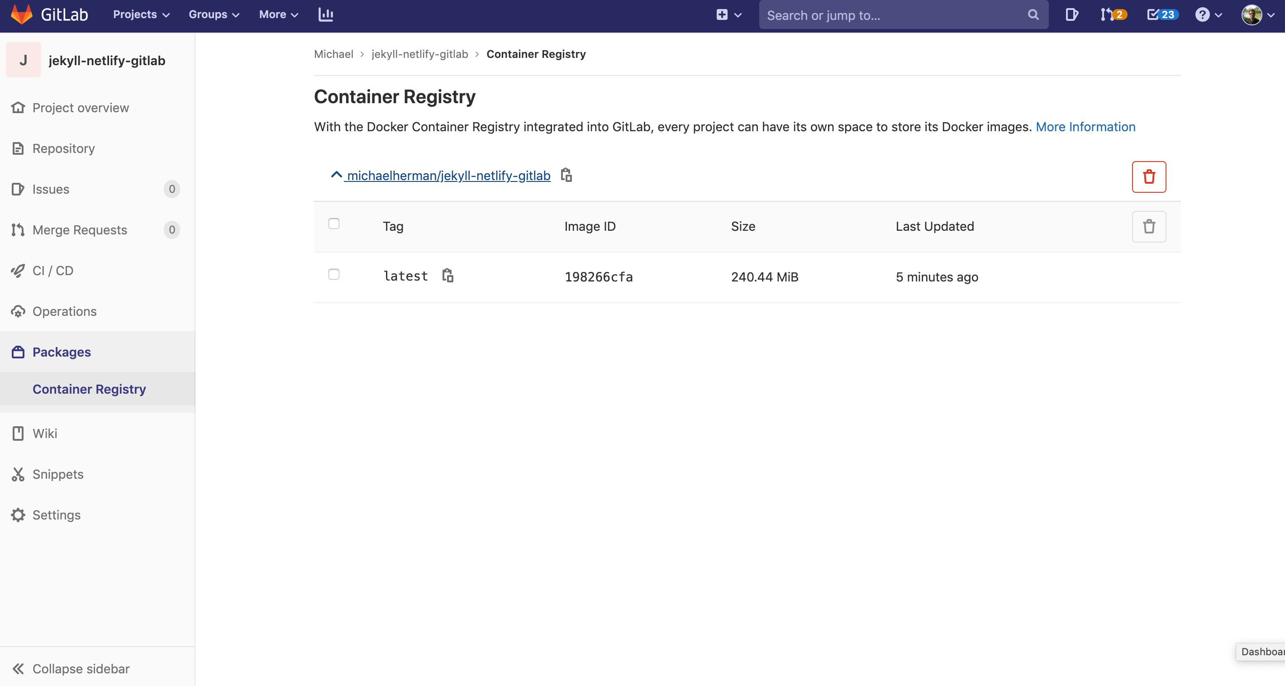Copy the michaelherman/jekyll-netlify-gitlab image path
1285x686 pixels.
tap(566, 175)
